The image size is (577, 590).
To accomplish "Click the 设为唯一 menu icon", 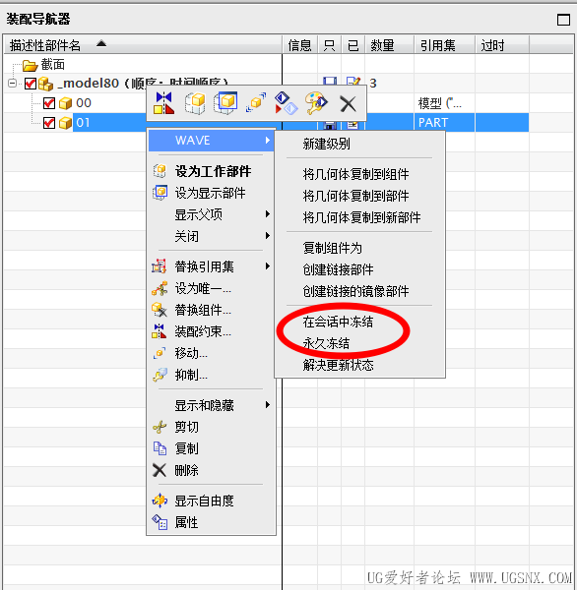I will (x=160, y=288).
